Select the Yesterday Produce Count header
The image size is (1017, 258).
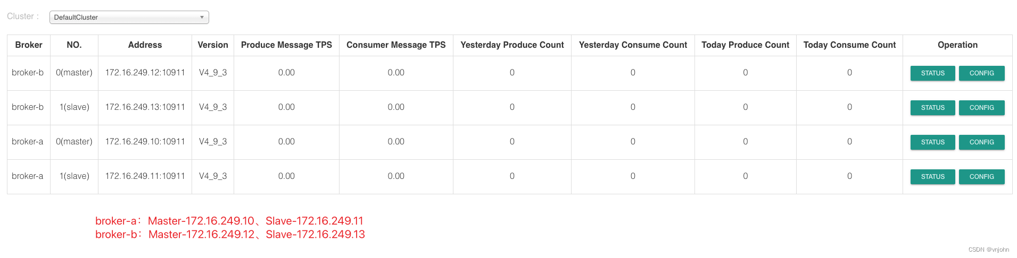coord(512,45)
